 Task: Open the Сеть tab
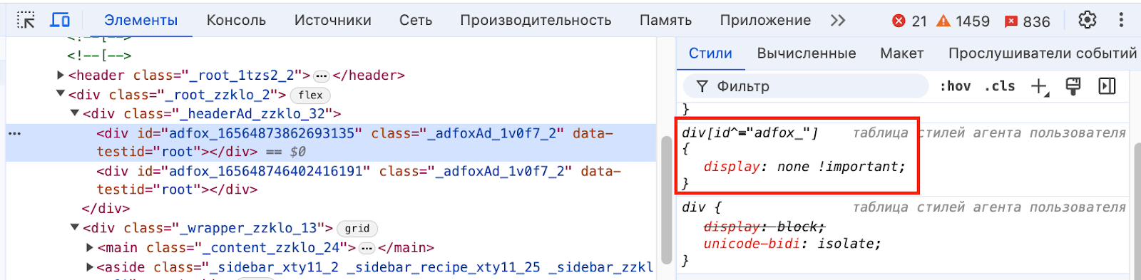pos(416,21)
